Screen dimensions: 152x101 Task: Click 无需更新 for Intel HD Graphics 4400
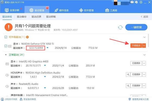136,63
